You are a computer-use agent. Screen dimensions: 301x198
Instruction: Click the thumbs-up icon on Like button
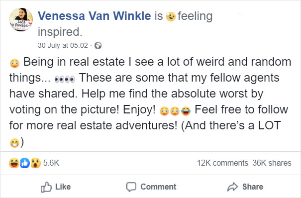pos(46,187)
